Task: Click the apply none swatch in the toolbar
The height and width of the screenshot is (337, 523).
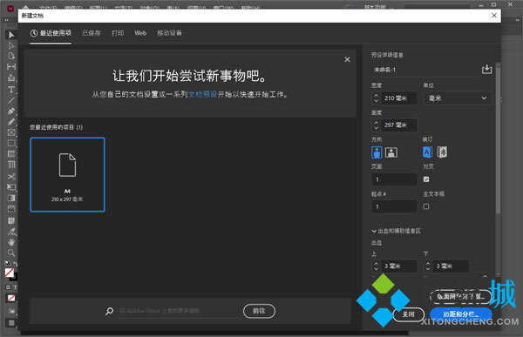Action: click(11, 298)
